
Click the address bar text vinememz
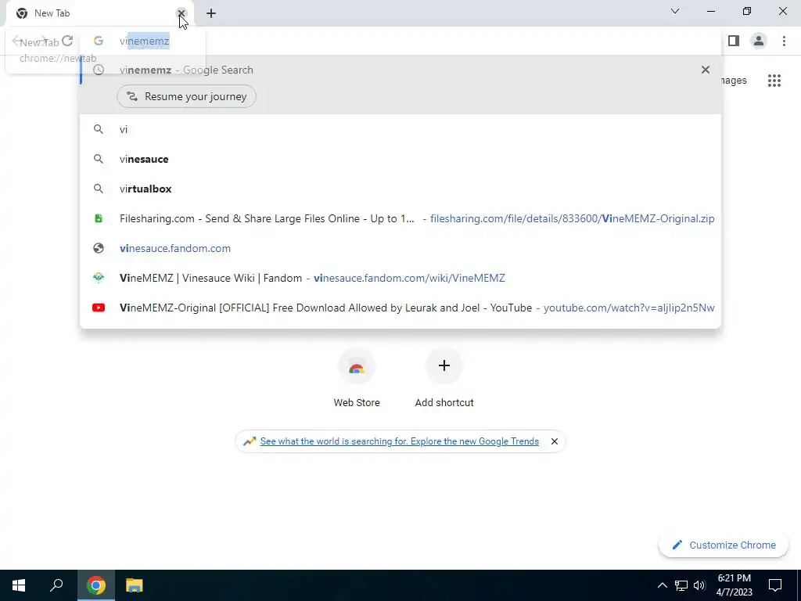point(145,41)
